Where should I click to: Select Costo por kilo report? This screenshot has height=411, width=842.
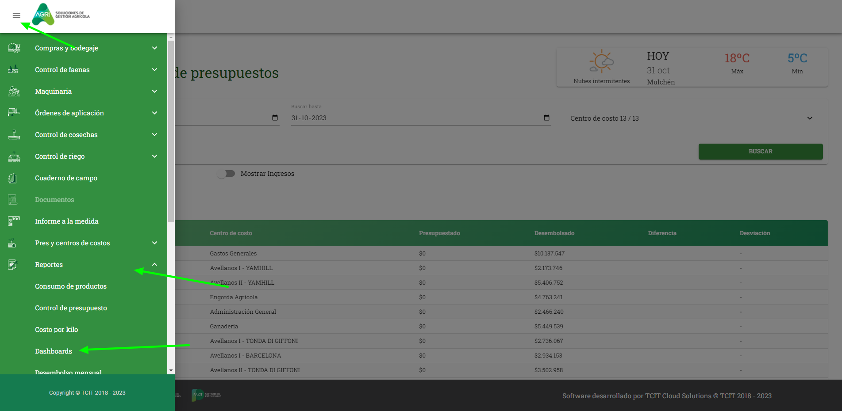point(57,329)
